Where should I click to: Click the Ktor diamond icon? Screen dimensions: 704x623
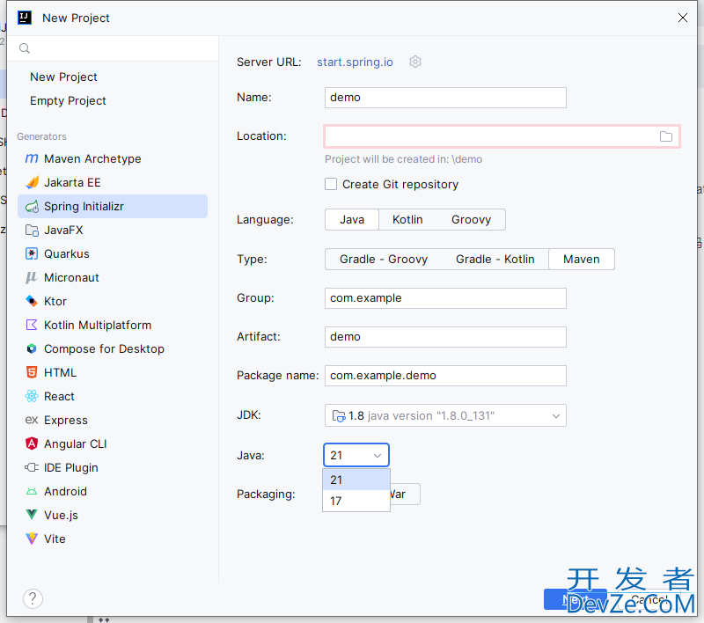point(32,301)
